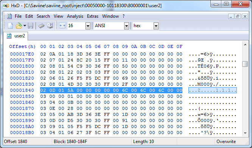Click the bytes per row field showing 16
The width and height of the screenshot is (252, 148).
coord(76,26)
